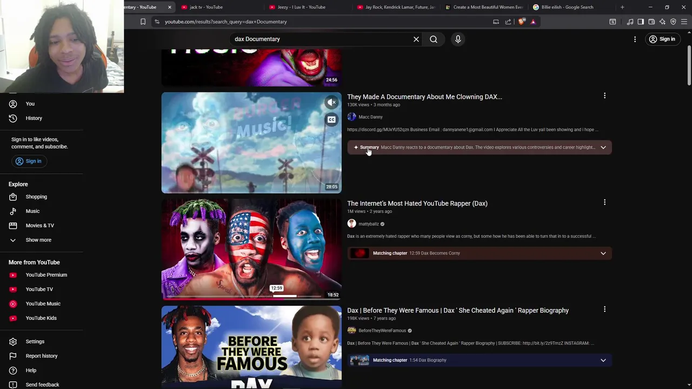Image resolution: width=692 pixels, height=389 pixels.
Task: Go to the Macc Danny channel
Action: point(370,117)
